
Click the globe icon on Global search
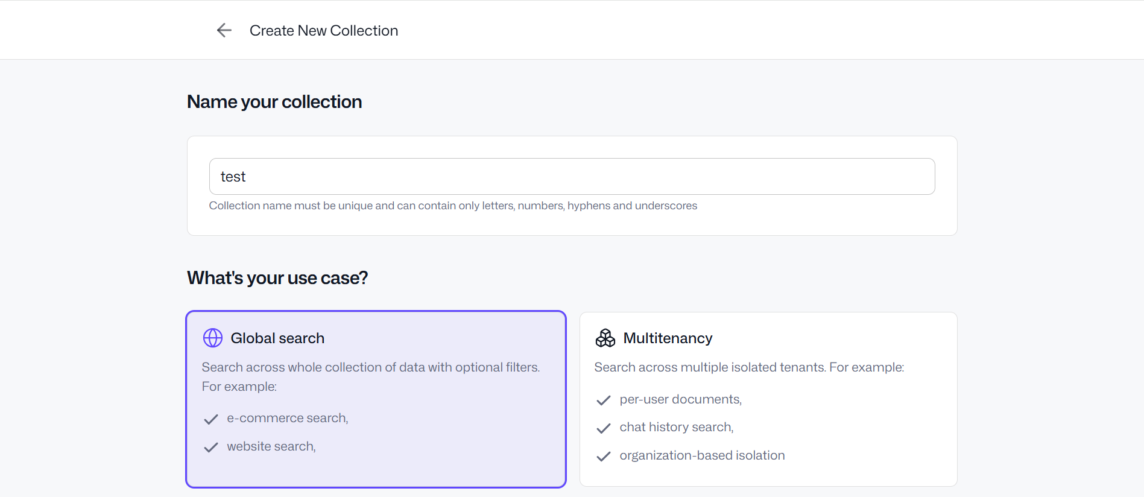click(212, 338)
